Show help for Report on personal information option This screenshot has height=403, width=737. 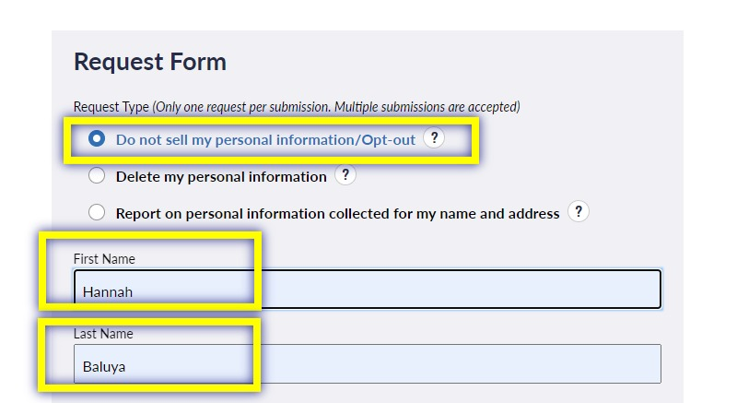579,211
